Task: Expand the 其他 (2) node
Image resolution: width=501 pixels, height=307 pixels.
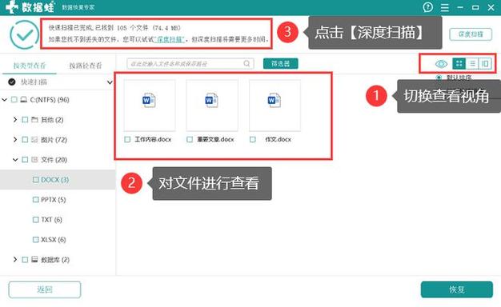Action: (15, 120)
